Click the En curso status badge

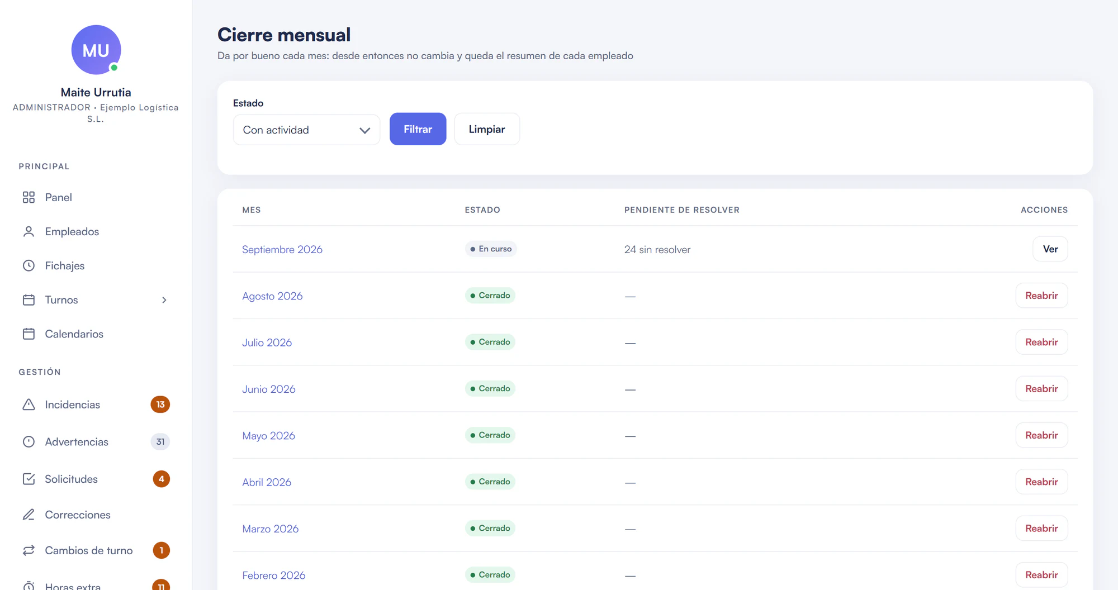491,249
